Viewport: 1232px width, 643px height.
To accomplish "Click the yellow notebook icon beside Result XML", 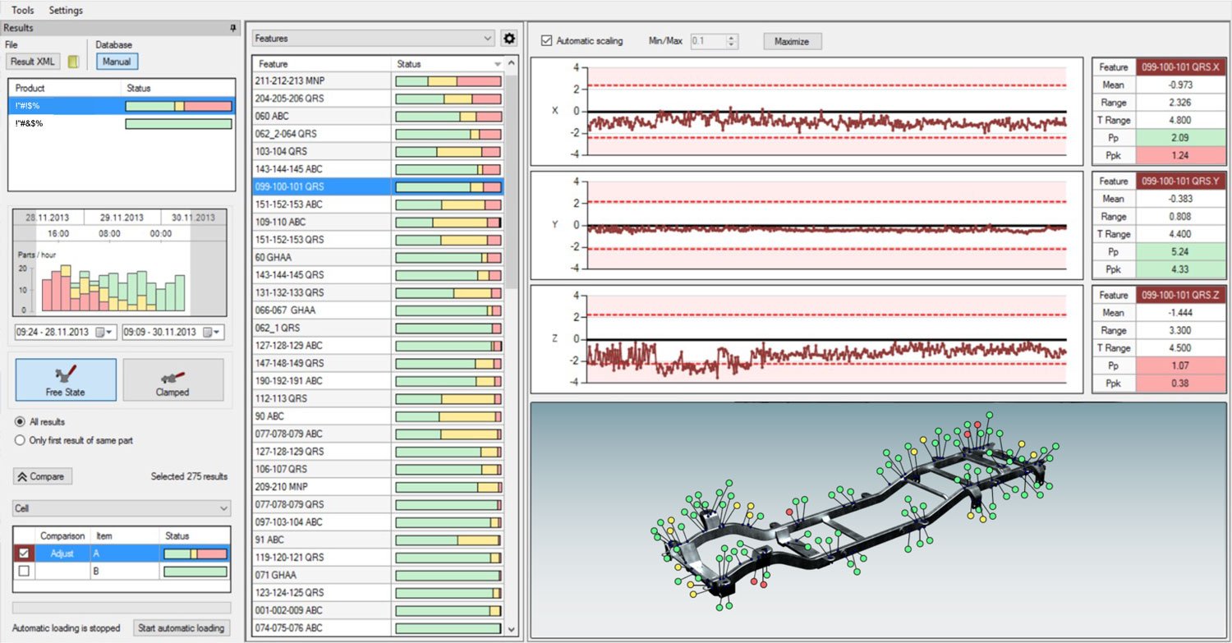I will 72,62.
